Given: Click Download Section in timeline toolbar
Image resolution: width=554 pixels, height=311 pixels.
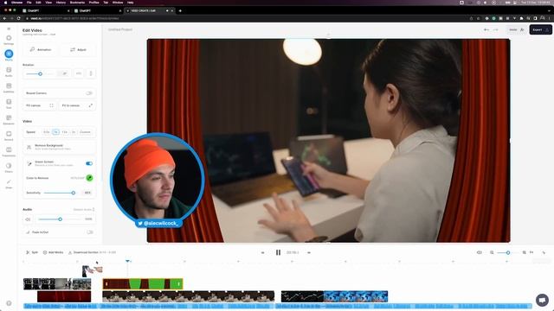Looking at the screenshot, I should pos(92,252).
